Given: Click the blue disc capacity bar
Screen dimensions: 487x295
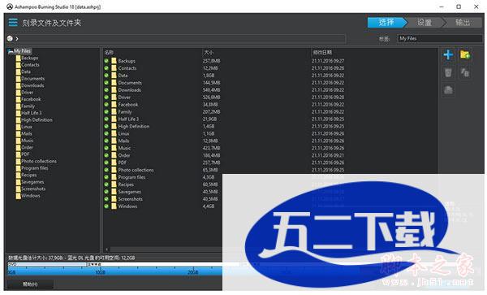Looking at the screenshot, I should click(x=115, y=271).
